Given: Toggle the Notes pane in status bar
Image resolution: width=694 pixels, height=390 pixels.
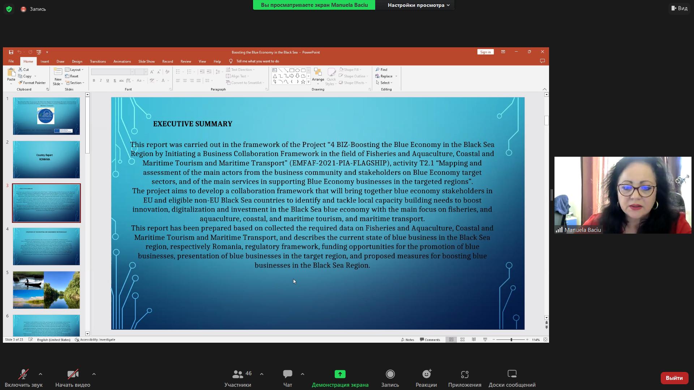Looking at the screenshot, I should point(407,339).
